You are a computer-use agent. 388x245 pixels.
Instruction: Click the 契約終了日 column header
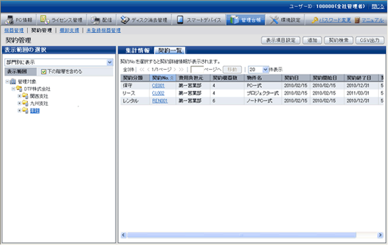pos(361,78)
